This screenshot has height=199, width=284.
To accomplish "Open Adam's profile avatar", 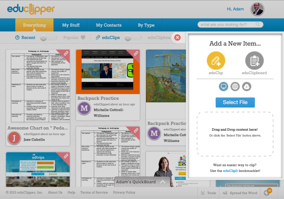I will coord(257,9).
